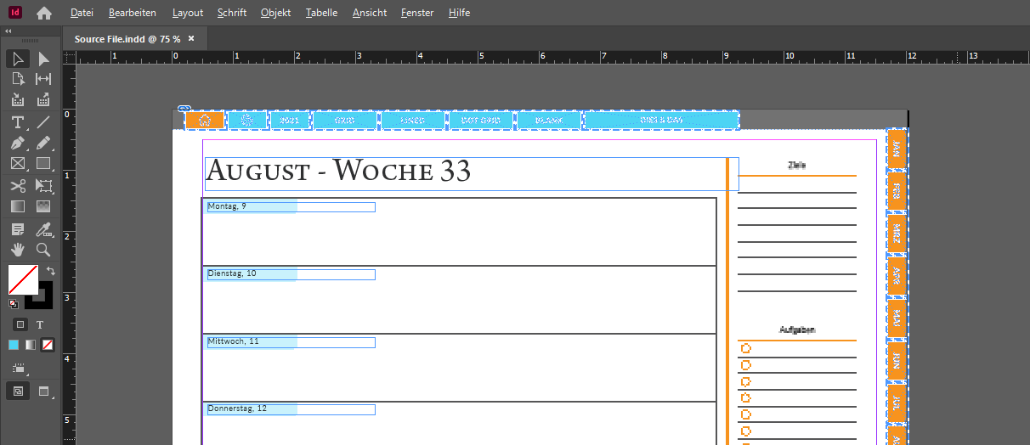The image size is (1030, 445).
Task: Select the Selection tool (black arrow)
Action: (x=17, y=59)
